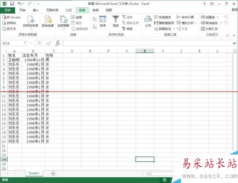Open 自其他来源 data source button

coord(30,22)
